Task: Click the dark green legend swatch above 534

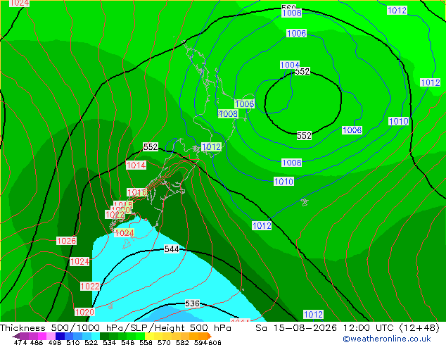Action: [x=104, y=336]
